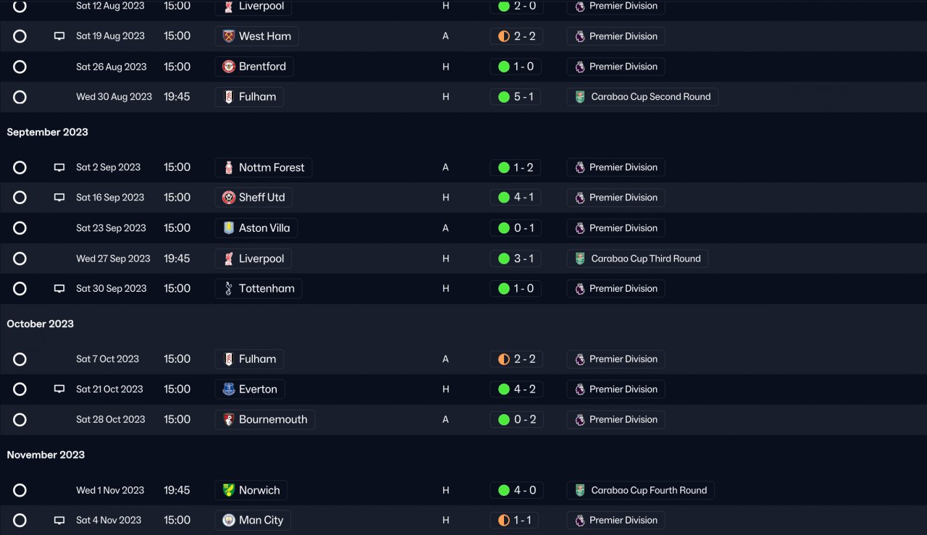Select the radio circle for Bournemouth fixture
Screen dimensions: 927x535
click(20, 420)
